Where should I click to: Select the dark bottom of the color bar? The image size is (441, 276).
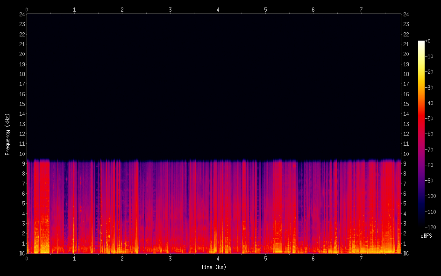click(421, 224)
